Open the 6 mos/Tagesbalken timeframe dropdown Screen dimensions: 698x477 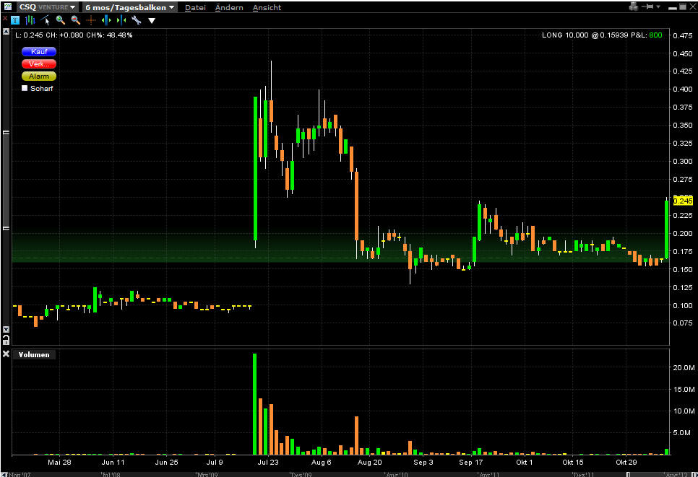[x=128, y=6]
